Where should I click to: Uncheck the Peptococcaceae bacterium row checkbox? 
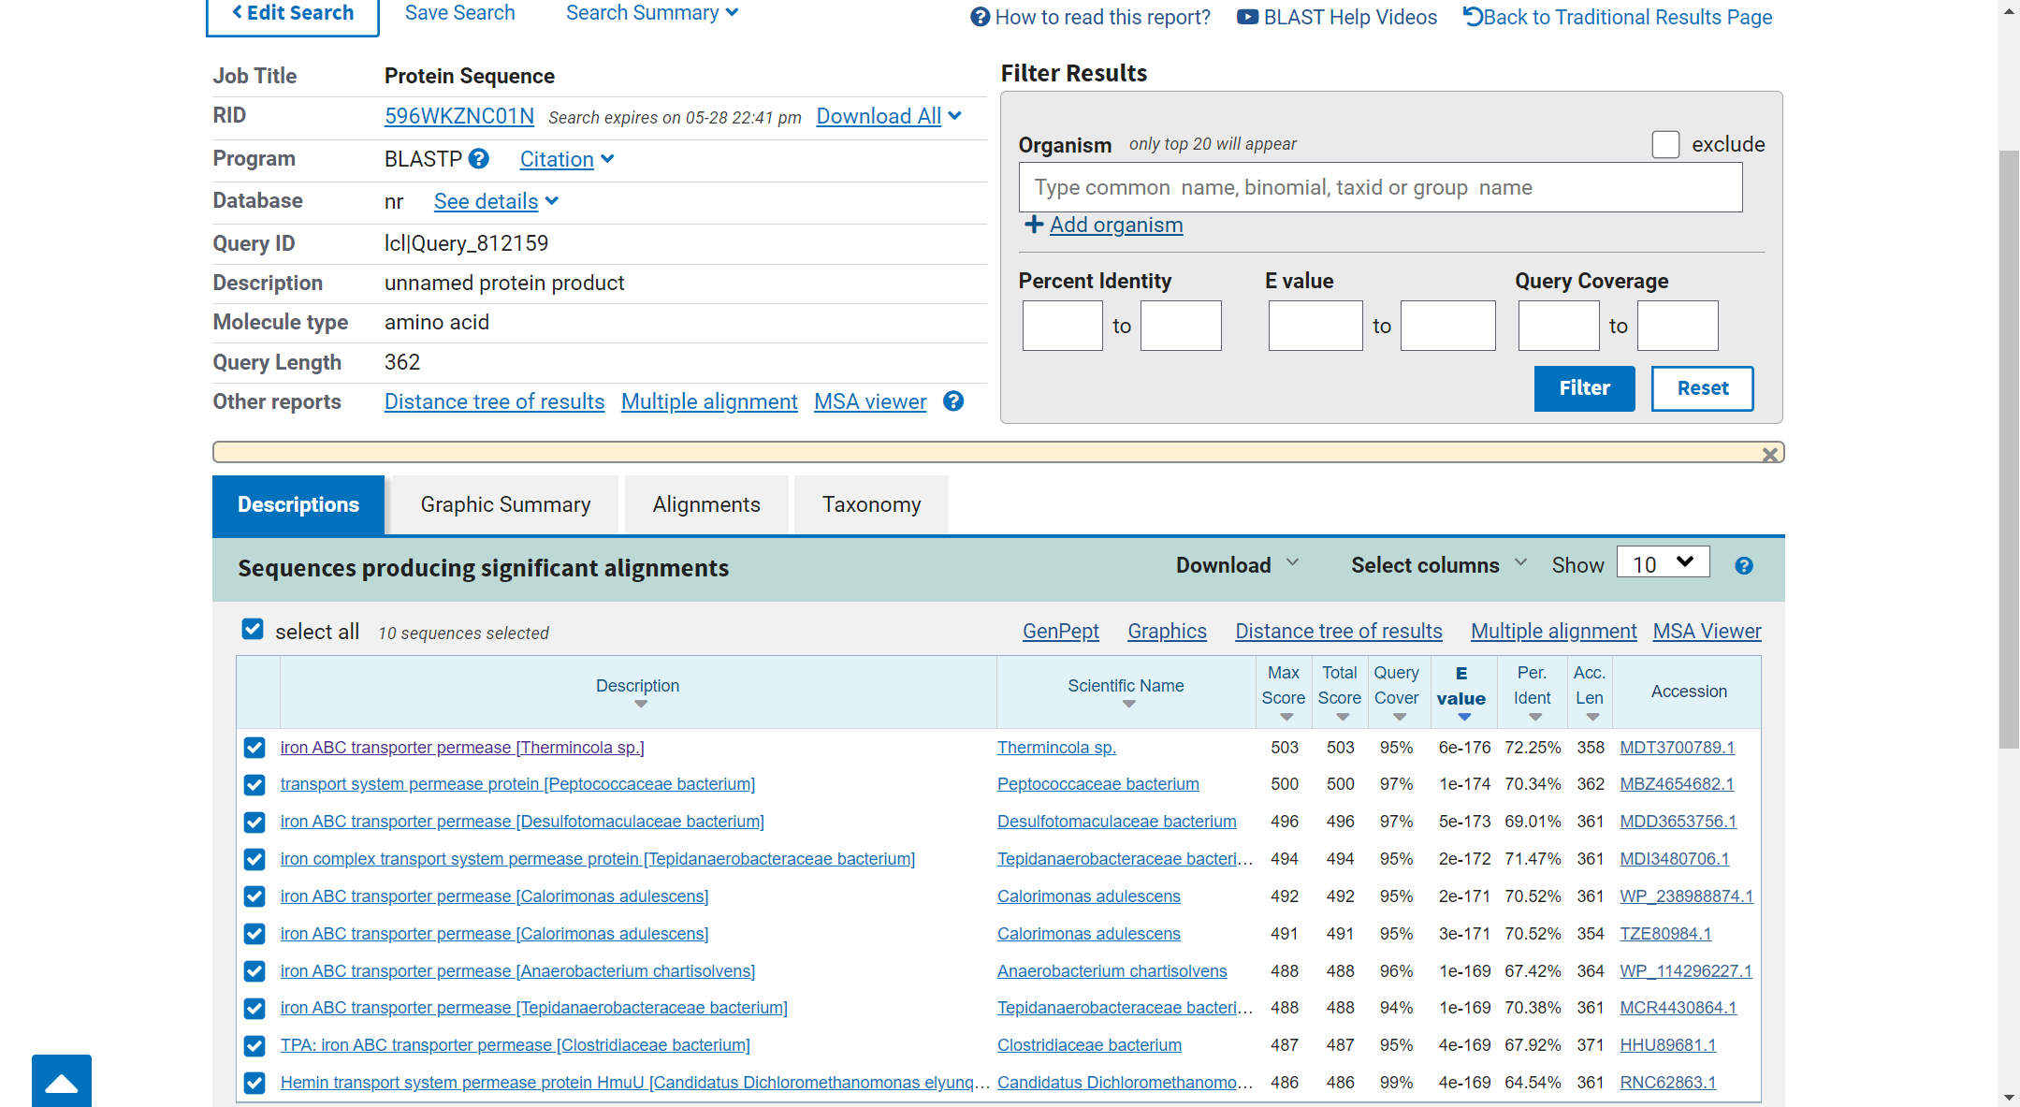pos(254,785)
